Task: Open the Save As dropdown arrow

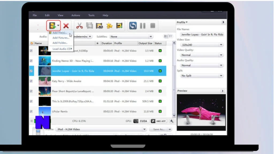Action: [170, 129]
